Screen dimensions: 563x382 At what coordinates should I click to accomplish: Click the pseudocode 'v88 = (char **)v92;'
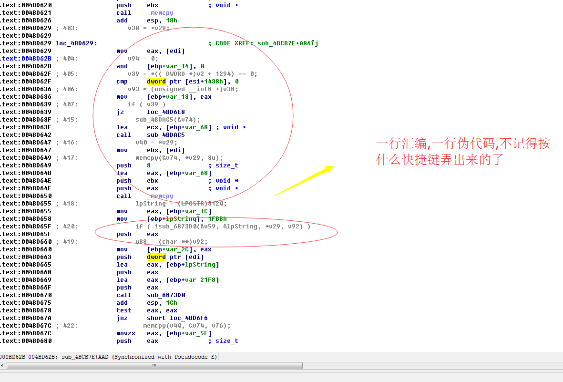pyautogui.click(x=171, y=242)
